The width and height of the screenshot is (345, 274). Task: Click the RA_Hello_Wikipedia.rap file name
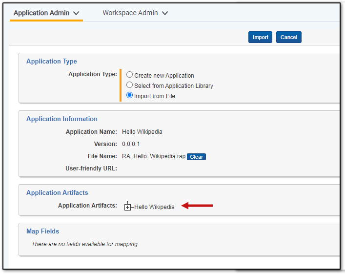click(154, 156)
